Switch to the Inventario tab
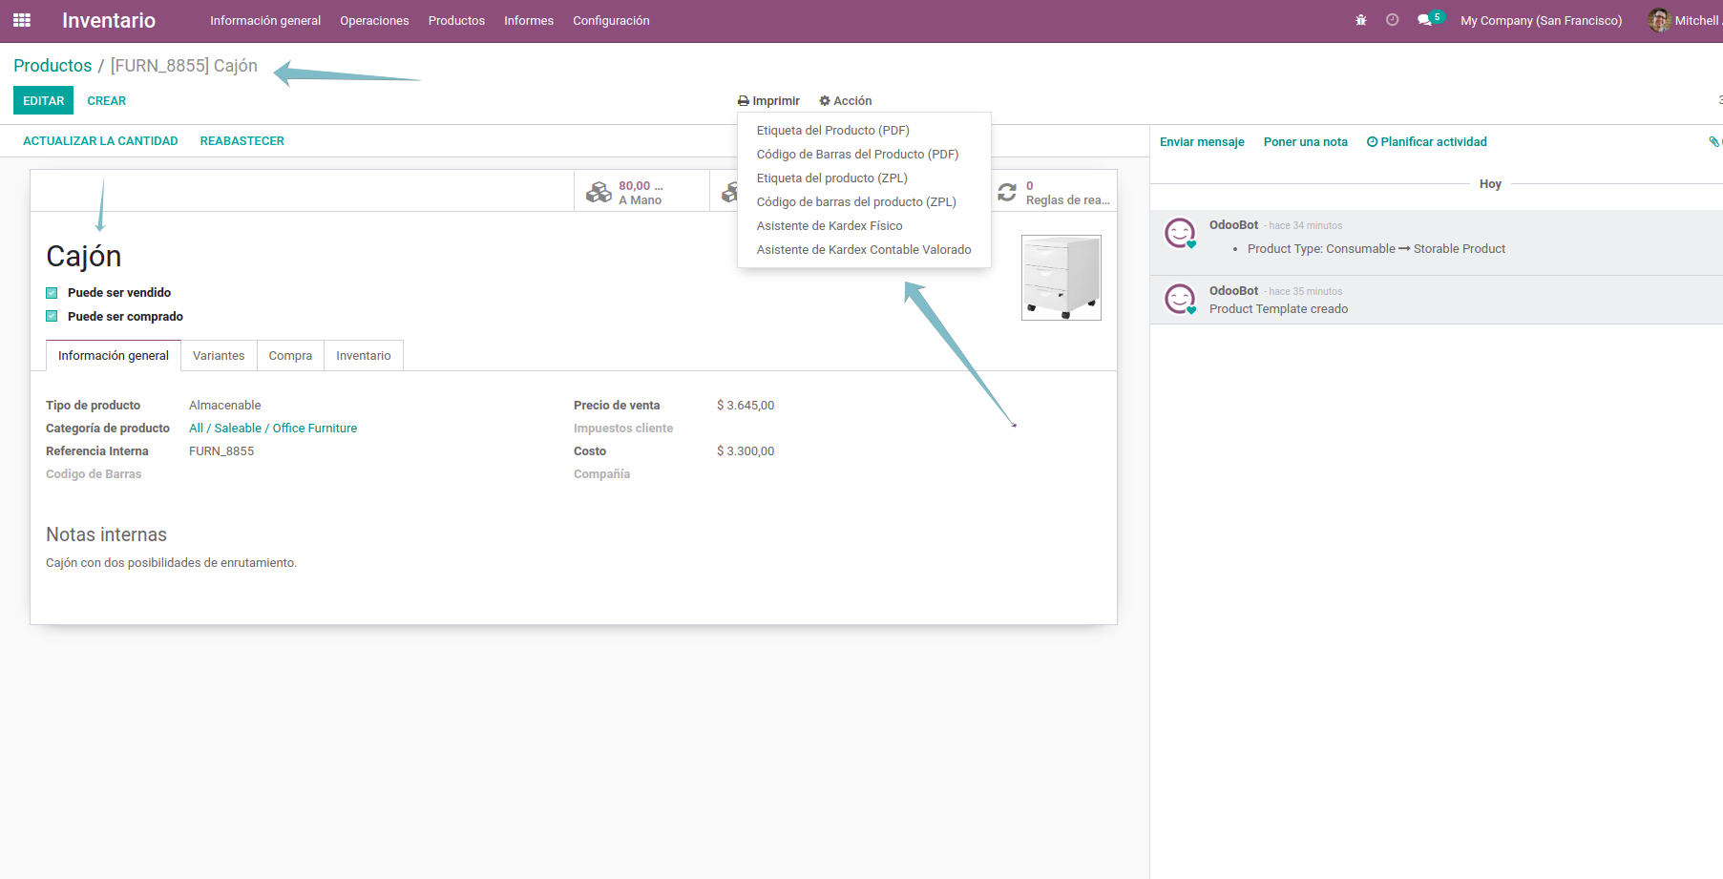Viewport: 1723px width, 879px height. pyautogui.click(x=364, y=356)
